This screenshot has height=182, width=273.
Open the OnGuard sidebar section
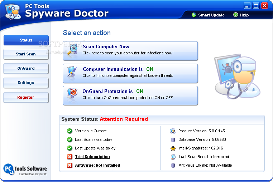pos(26,68)
